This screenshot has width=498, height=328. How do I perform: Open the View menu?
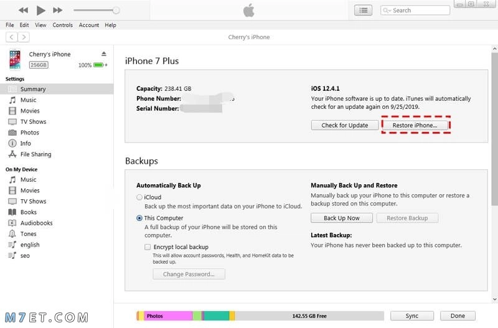(x=40, y=25)
